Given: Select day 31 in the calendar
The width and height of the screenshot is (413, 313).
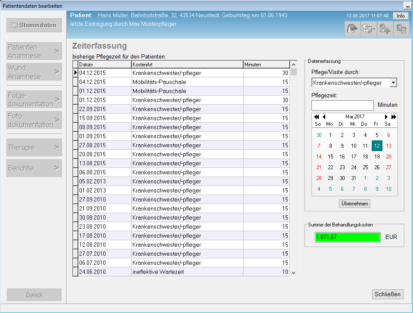Looking at the screenshot, I should click(x=354, y=178).
